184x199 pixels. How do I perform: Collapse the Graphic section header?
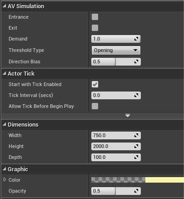5,169
